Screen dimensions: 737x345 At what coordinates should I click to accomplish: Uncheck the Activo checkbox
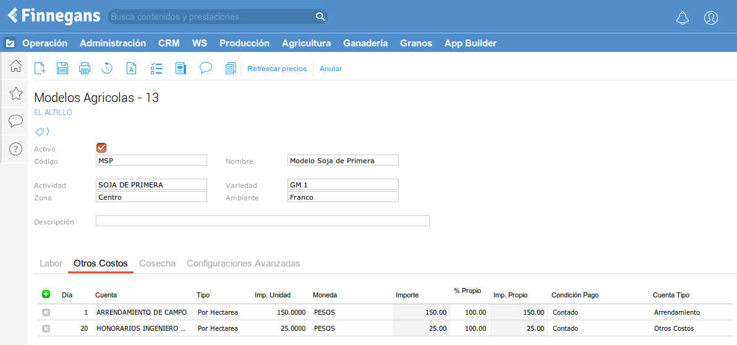click(101, 148)
